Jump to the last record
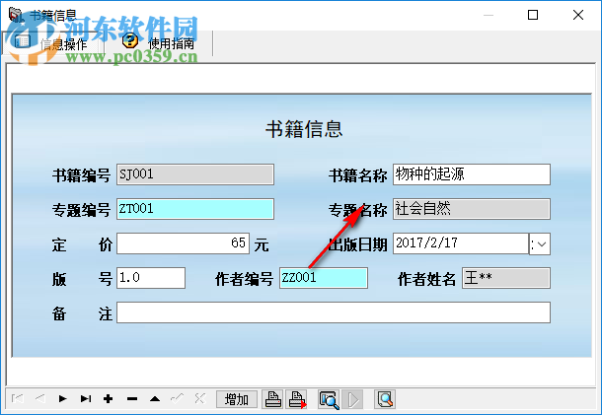Viewport: 602px width, 415px height. click(86, 399)
